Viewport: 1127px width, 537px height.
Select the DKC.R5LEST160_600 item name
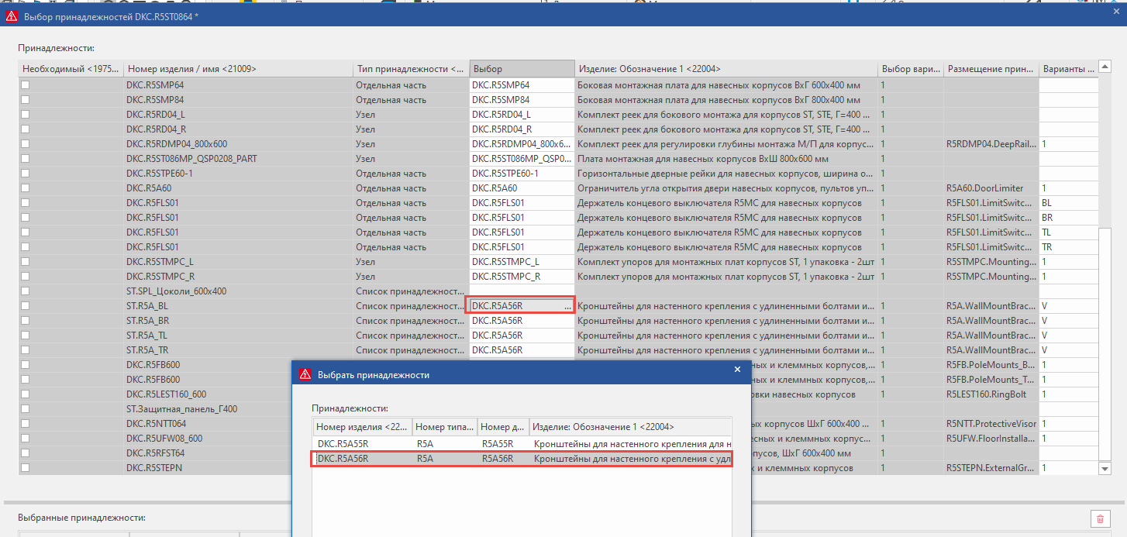point(166,394)
